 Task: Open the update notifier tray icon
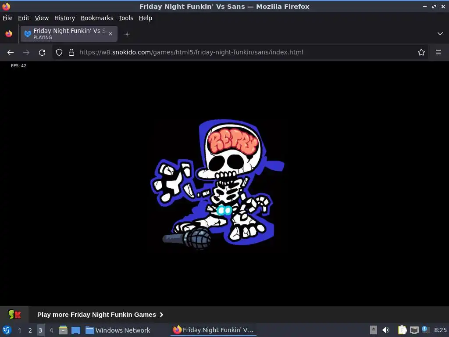point(425,330)
